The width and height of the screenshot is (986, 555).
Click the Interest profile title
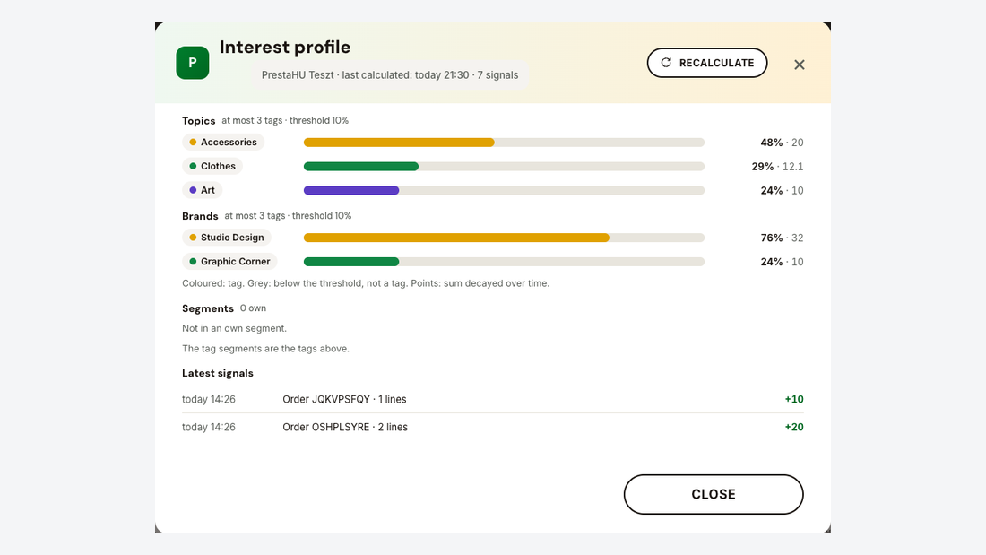tap(285, 48)
